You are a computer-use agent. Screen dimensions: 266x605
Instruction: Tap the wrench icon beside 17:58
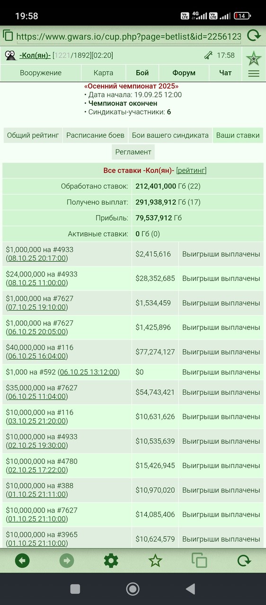208,55
